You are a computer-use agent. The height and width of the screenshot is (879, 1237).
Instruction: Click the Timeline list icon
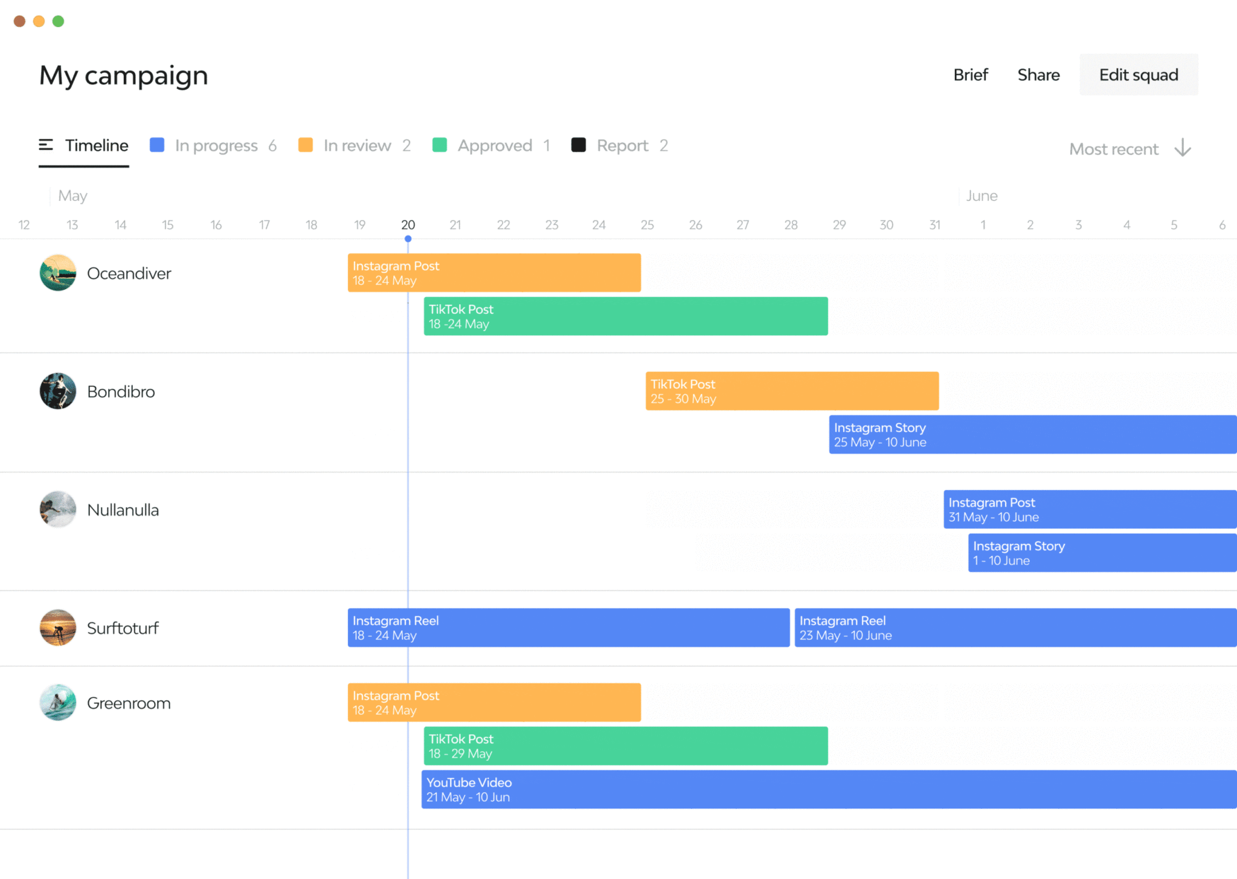pos(46,145)
